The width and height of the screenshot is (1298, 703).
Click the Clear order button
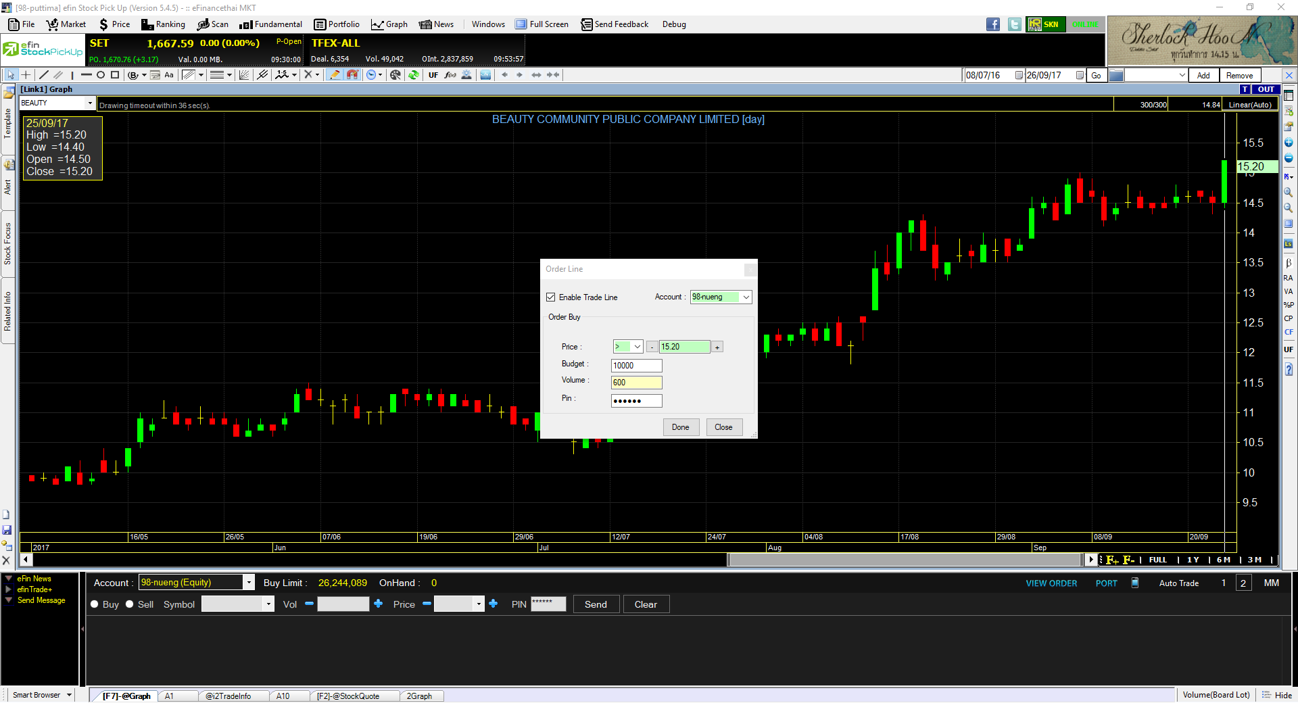point(646,604)
